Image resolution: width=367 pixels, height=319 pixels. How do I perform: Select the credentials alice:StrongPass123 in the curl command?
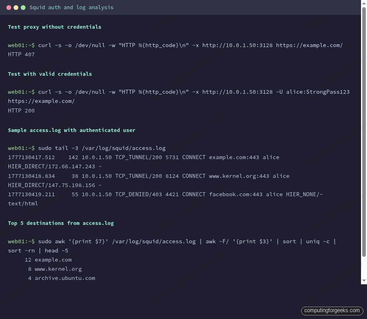point(318,92)
